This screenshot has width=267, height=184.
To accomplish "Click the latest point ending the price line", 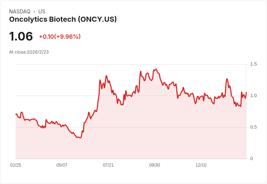I will 246,92.
